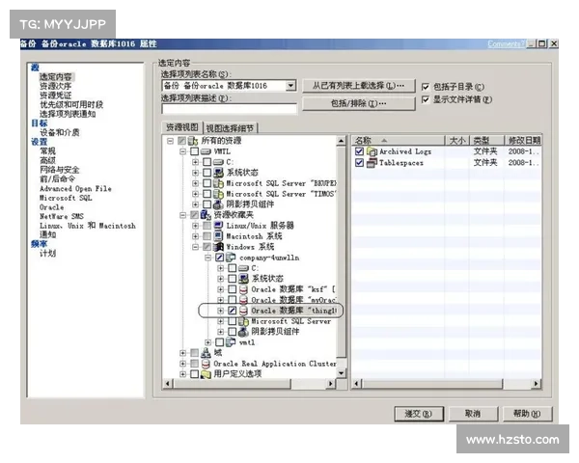Sort the list by the 名称 column header

tap(398, 140)
